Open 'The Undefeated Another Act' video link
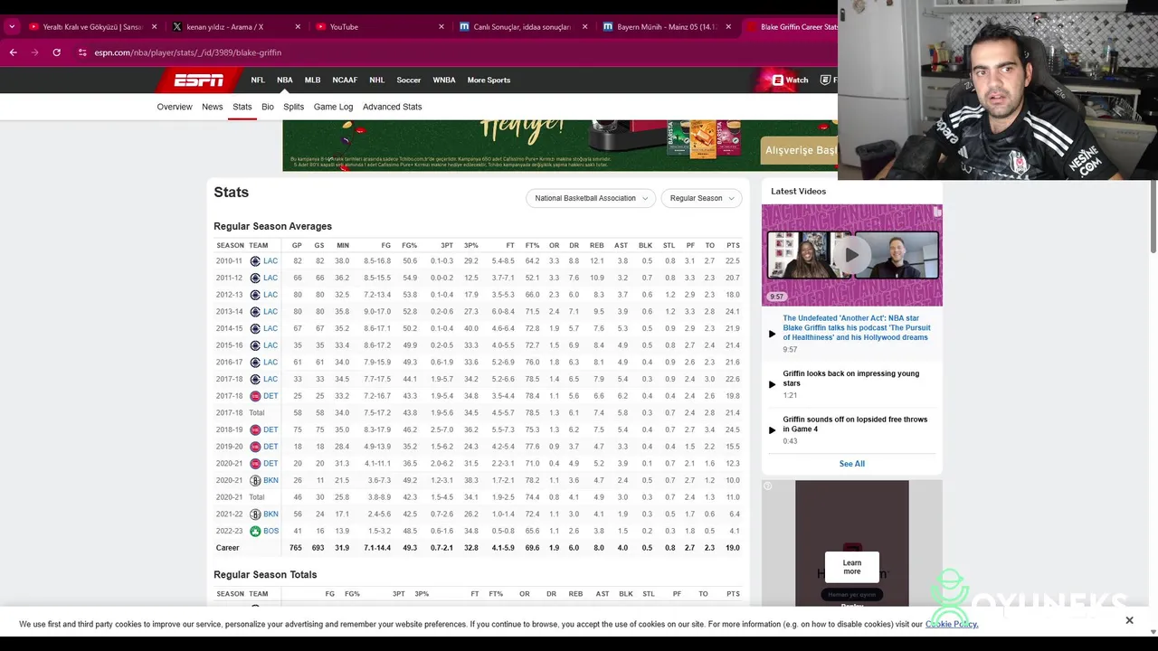This screenshot has height=651, width=1158. [x=856, y=328]
